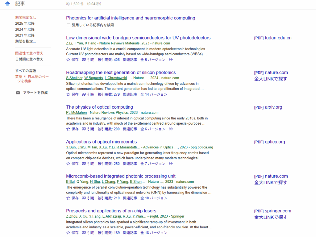View 被引用数: 406 citations
The width and height of the screenshot is (316, 237).
[x=109, y=60]
